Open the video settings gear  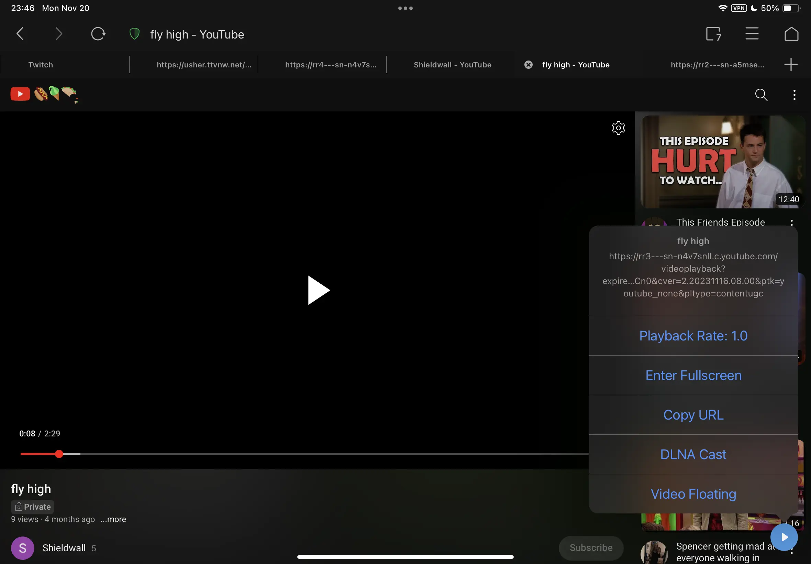point(619,128)
